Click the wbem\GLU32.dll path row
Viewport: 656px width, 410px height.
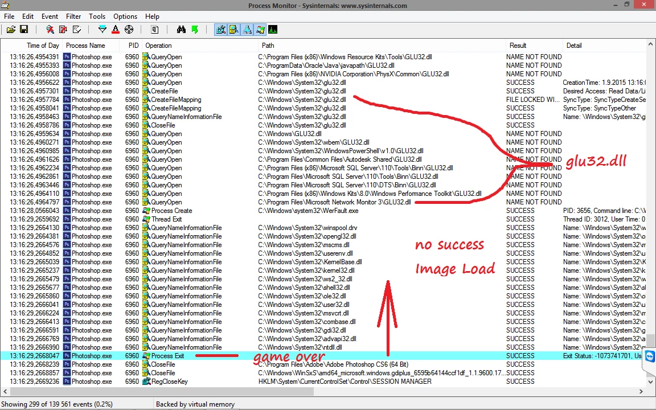(314, 142)
